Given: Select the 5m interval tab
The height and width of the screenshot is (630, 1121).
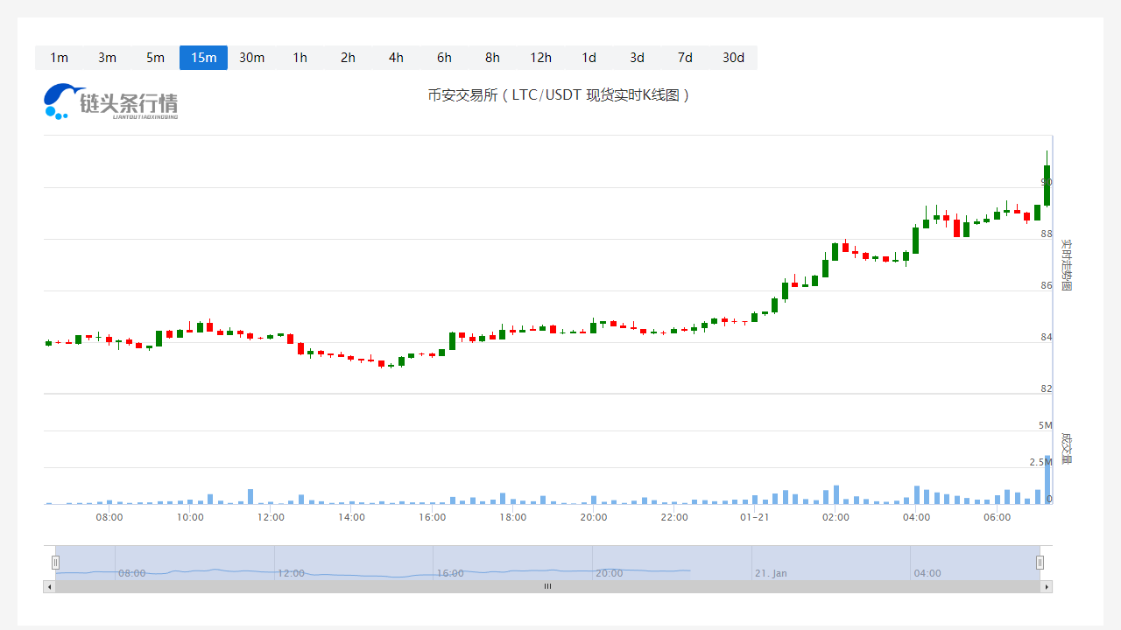Looking at the screenshot, I should [x=155, y=58].
